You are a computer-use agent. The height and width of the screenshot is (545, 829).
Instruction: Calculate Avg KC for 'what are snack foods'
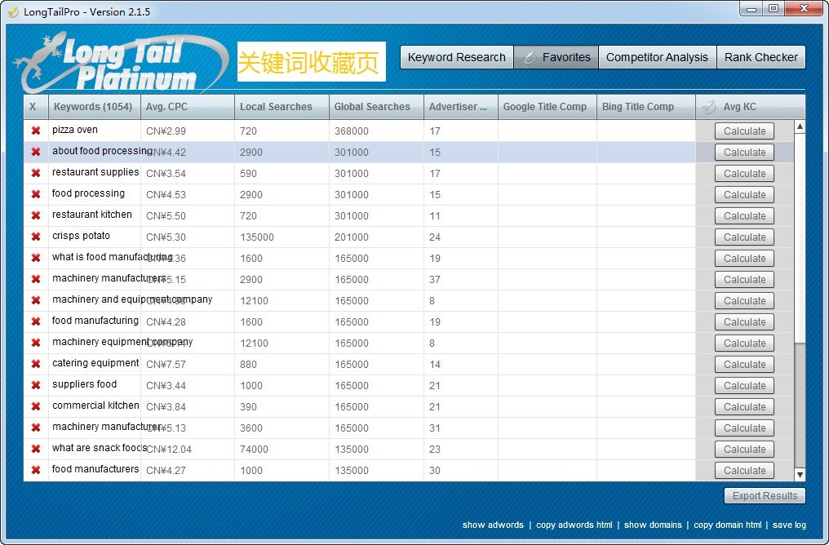tap(744, 449)
